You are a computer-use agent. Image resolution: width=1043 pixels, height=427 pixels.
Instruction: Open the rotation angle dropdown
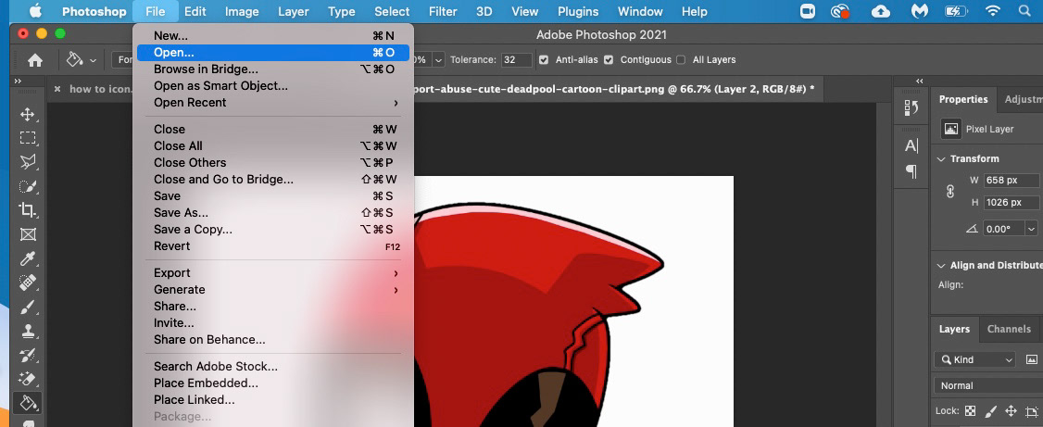click(x=1032, y=229)
